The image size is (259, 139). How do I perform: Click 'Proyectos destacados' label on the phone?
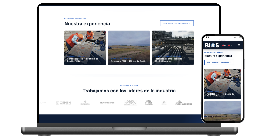click(x=214, y=52)
